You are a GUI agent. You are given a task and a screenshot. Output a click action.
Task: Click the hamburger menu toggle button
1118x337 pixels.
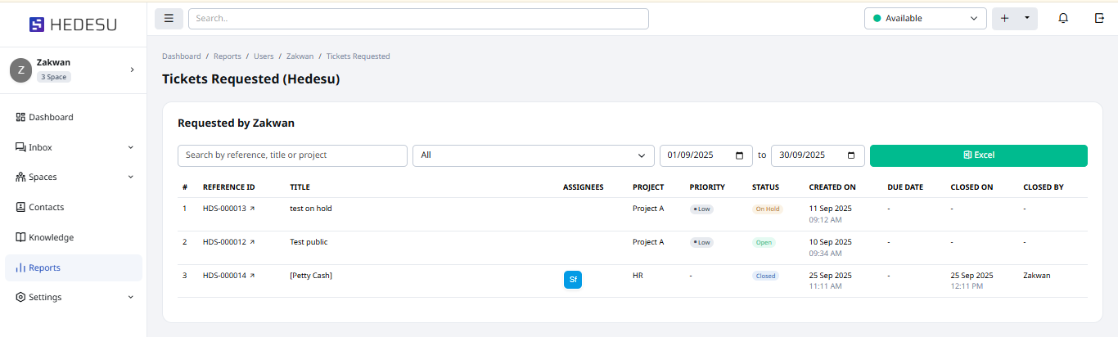pos(169,18)
